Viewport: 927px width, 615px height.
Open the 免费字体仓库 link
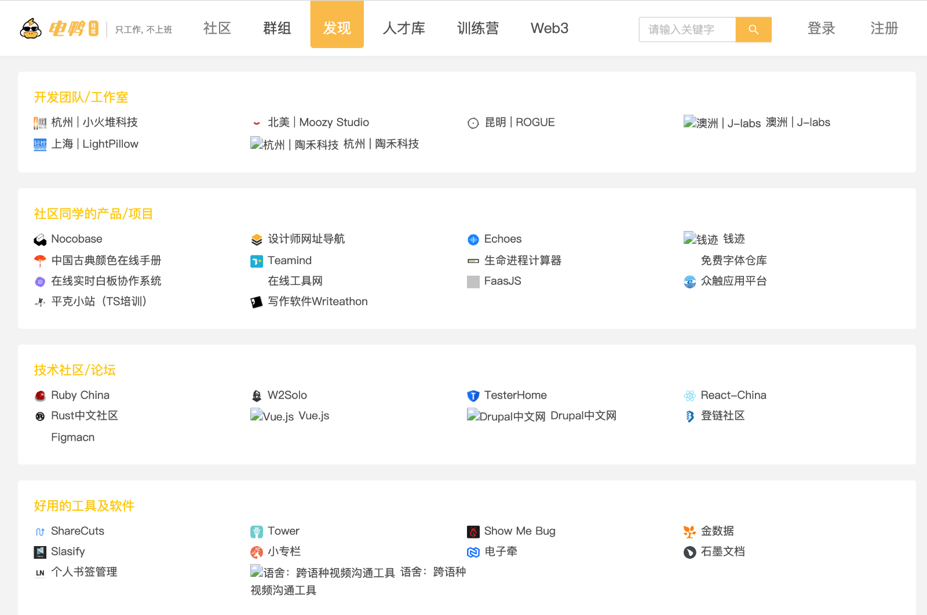coord(734,260)
